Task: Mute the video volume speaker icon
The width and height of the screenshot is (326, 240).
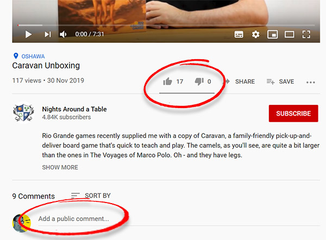Action: click(63, 34)
